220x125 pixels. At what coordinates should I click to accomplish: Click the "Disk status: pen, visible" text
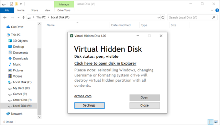click(96, 56)
